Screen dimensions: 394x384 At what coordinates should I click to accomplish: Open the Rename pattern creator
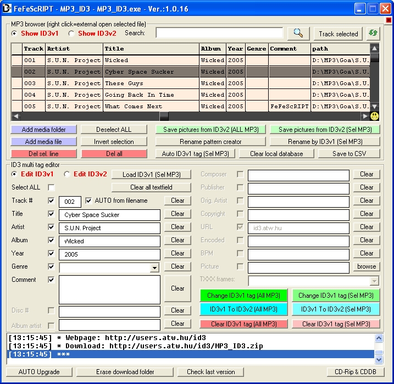pyautogui.click(x=211, y=142)
